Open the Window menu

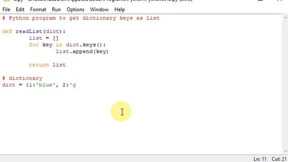pyautogui.click(x=99, y=9)
